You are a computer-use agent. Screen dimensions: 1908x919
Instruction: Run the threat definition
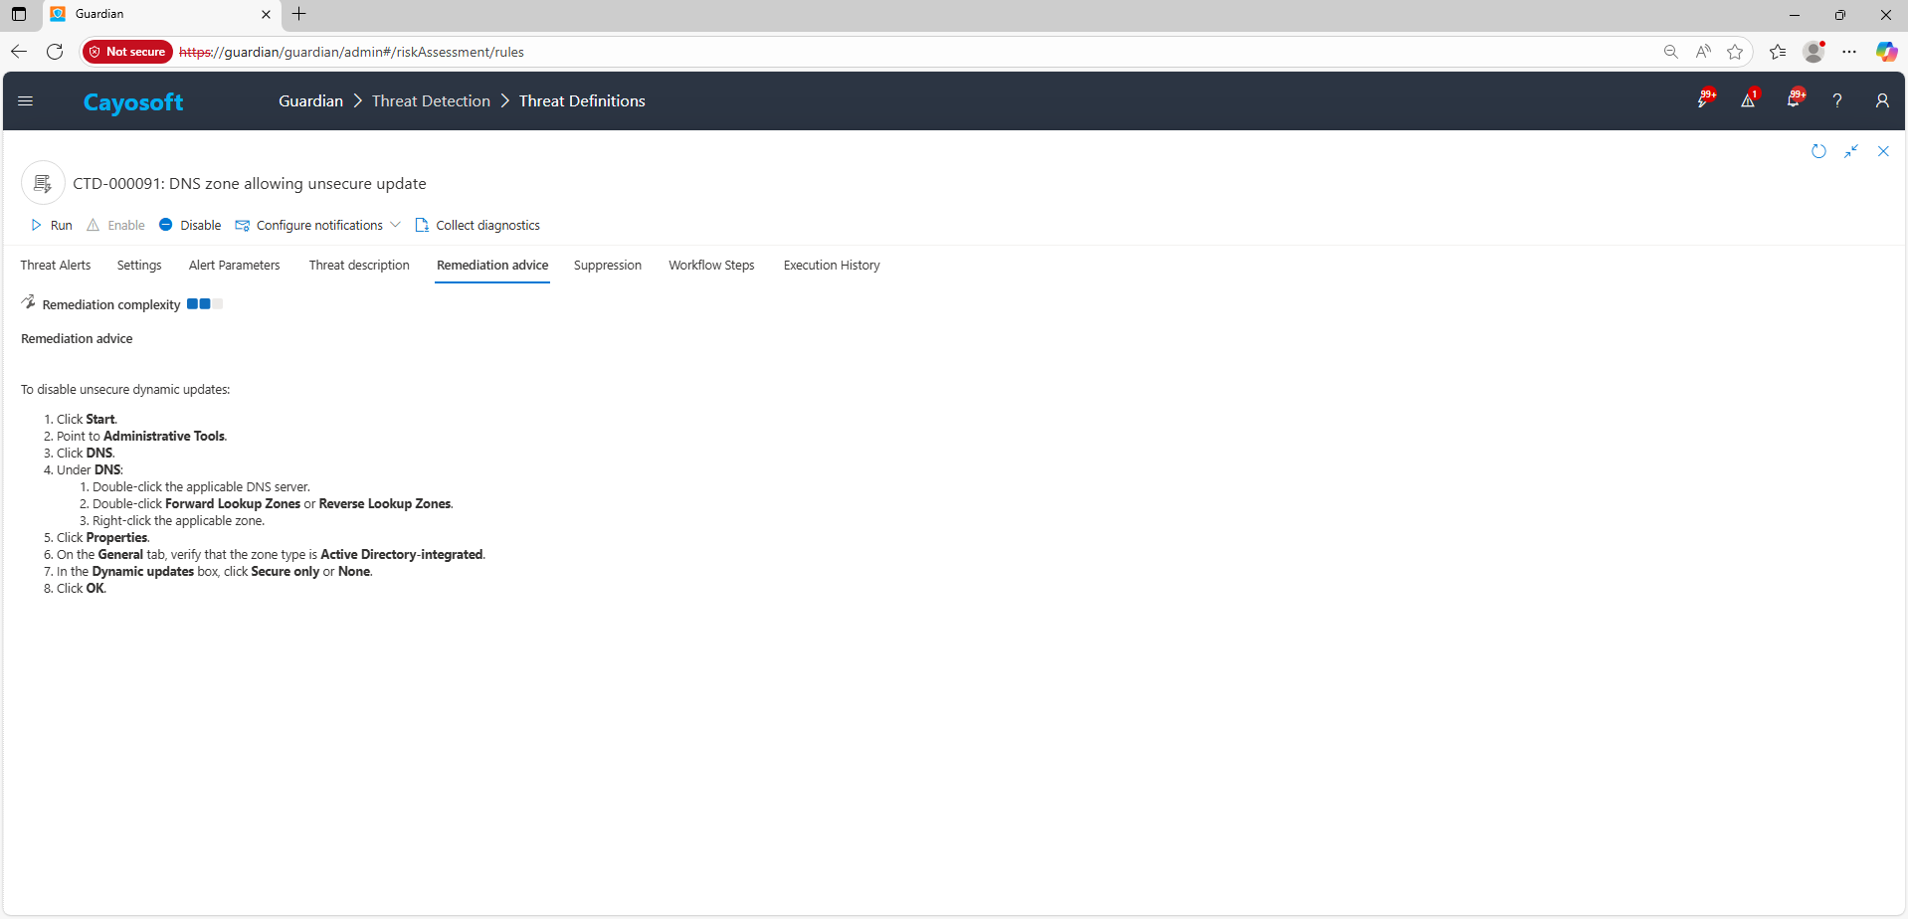52,226
